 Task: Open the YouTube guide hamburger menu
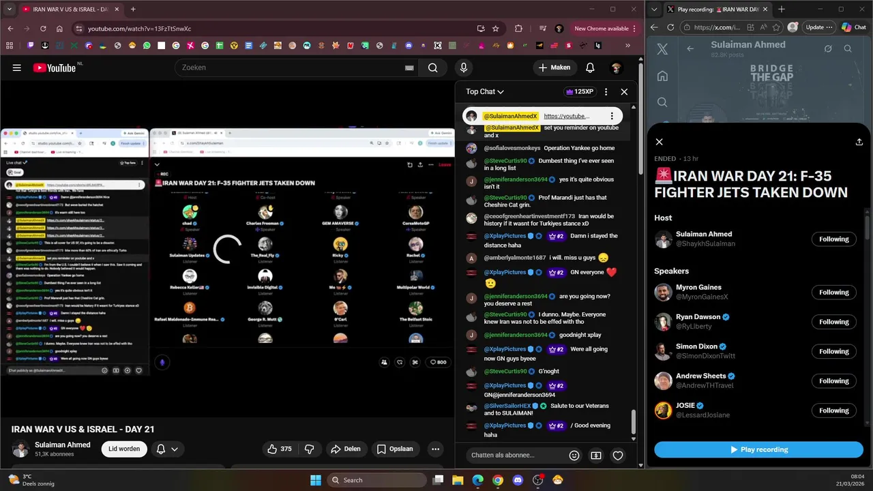click(17, 68)
